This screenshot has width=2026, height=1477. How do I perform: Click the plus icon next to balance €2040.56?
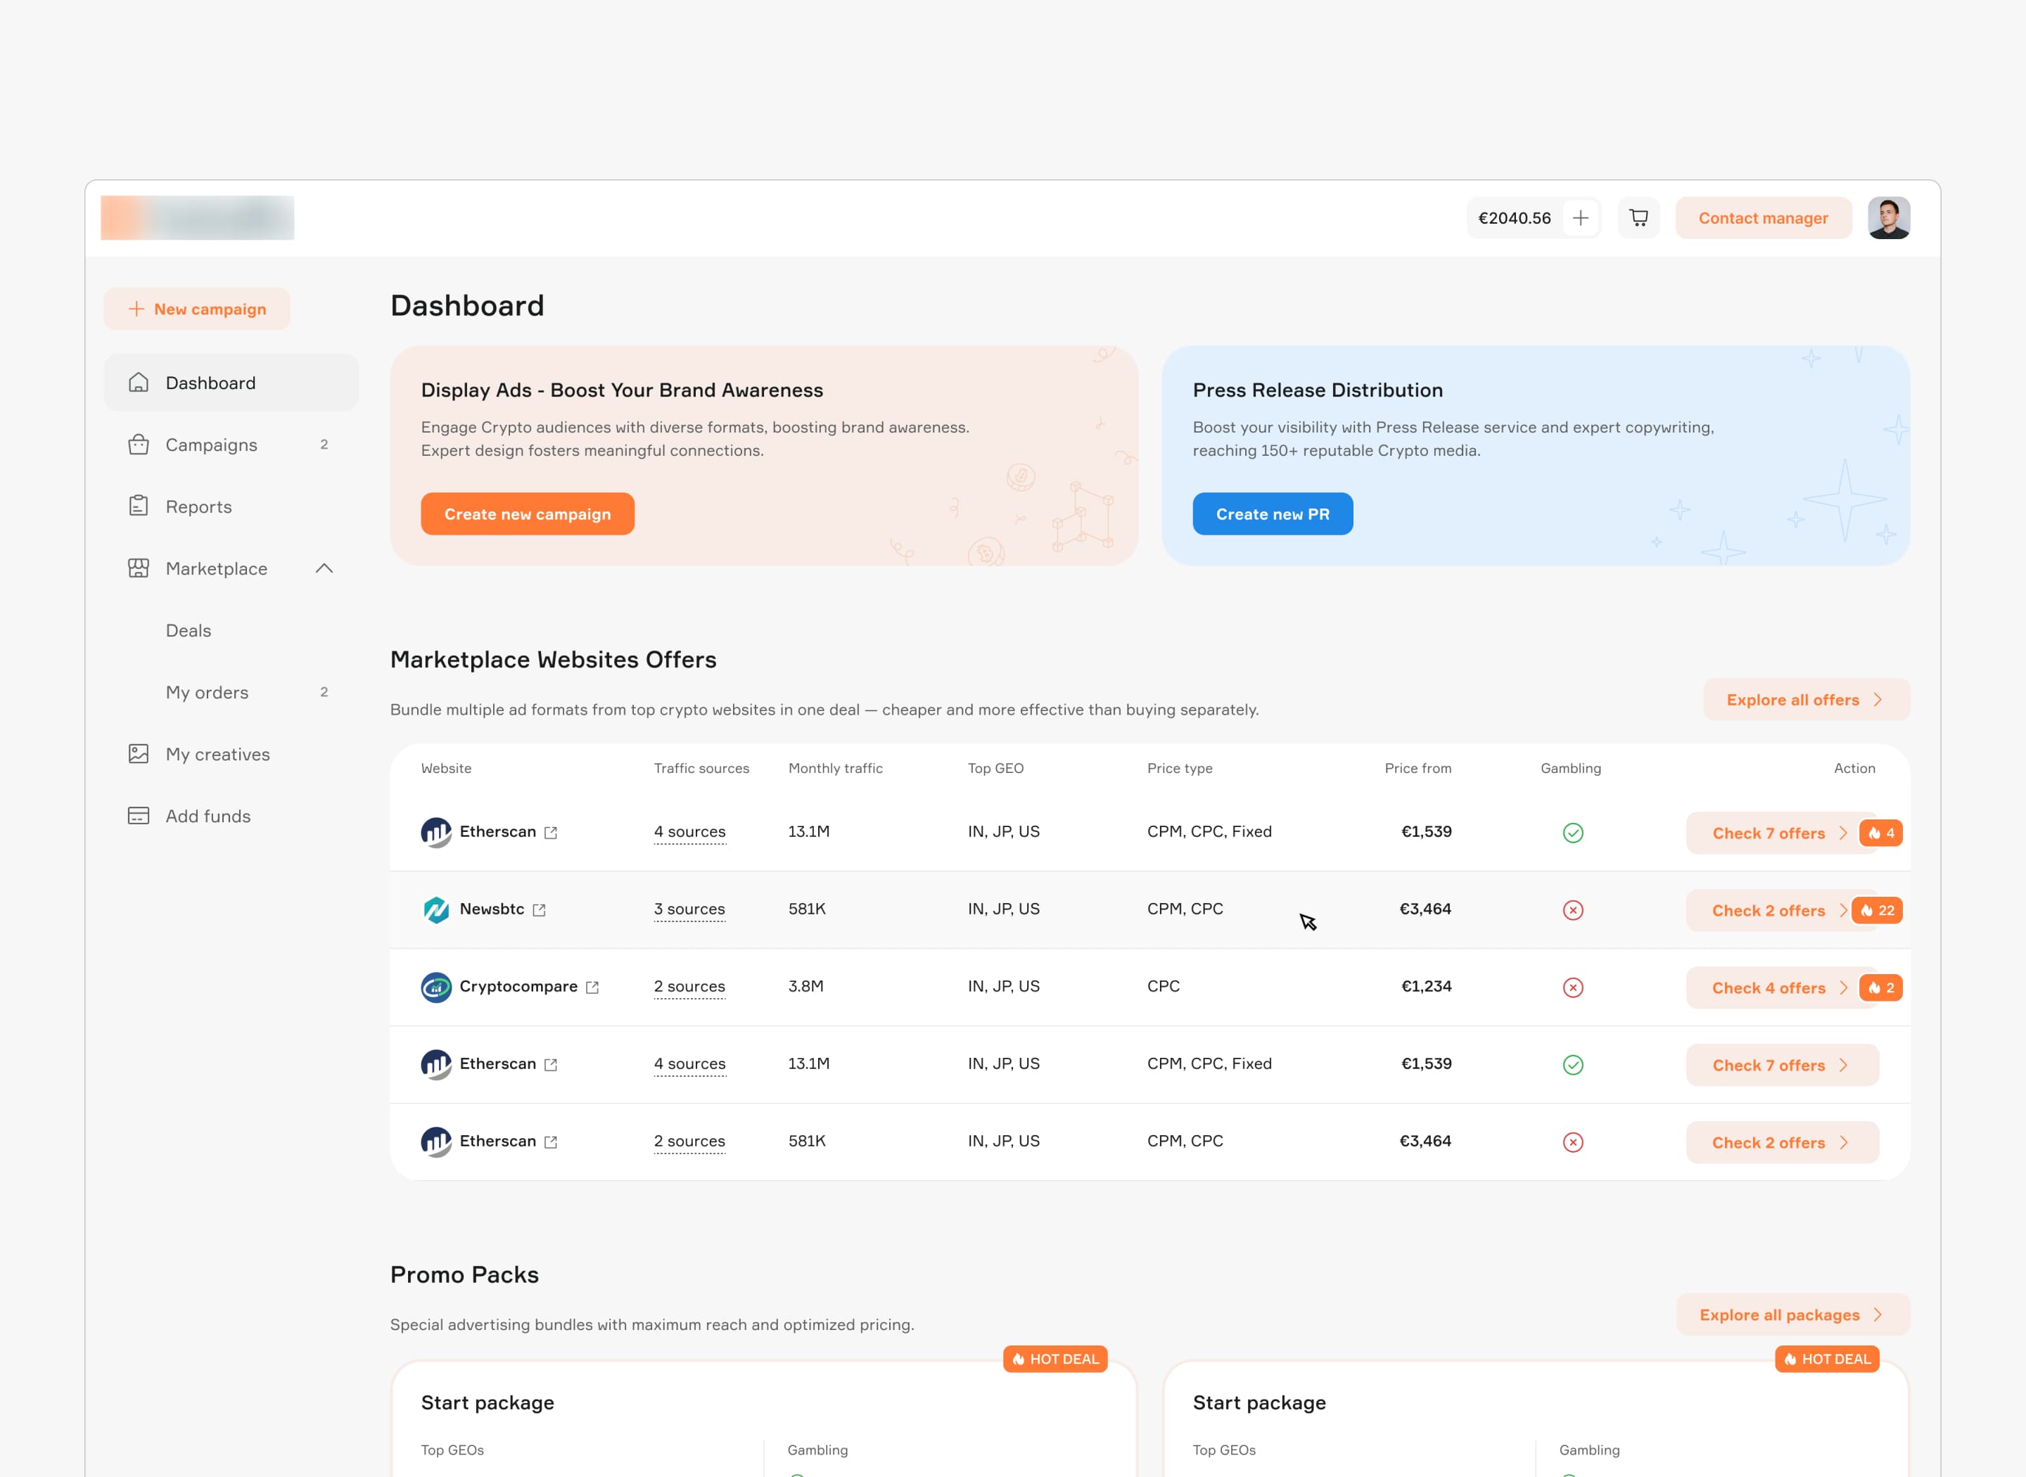coord(1580,218)
